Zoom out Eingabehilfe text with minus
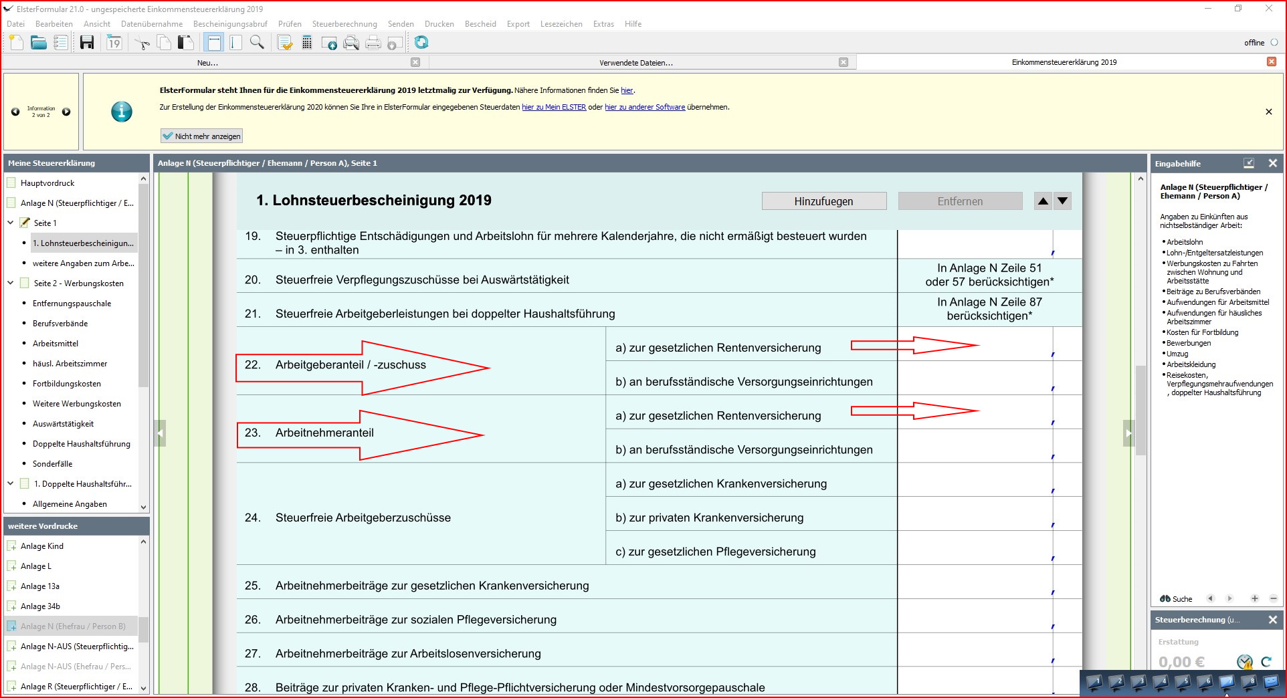Screen dimensions: 1287x698 pyautogui.click(x=1274, y=598)
